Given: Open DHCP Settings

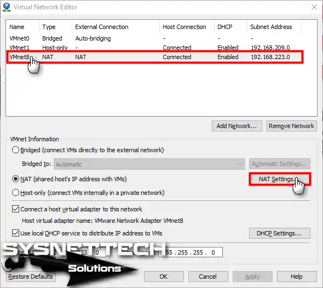Looking at the screenshot, I should pyautogui.click(x=280, y=233).
